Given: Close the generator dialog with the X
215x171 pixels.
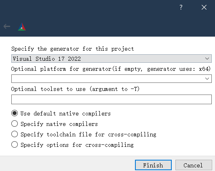Looking at the screenshot, I should [204, 7].
